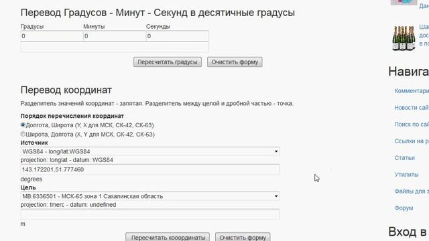Focus the Секунды input field
Viewport: 429px width, 241px height.
(177, 36)
